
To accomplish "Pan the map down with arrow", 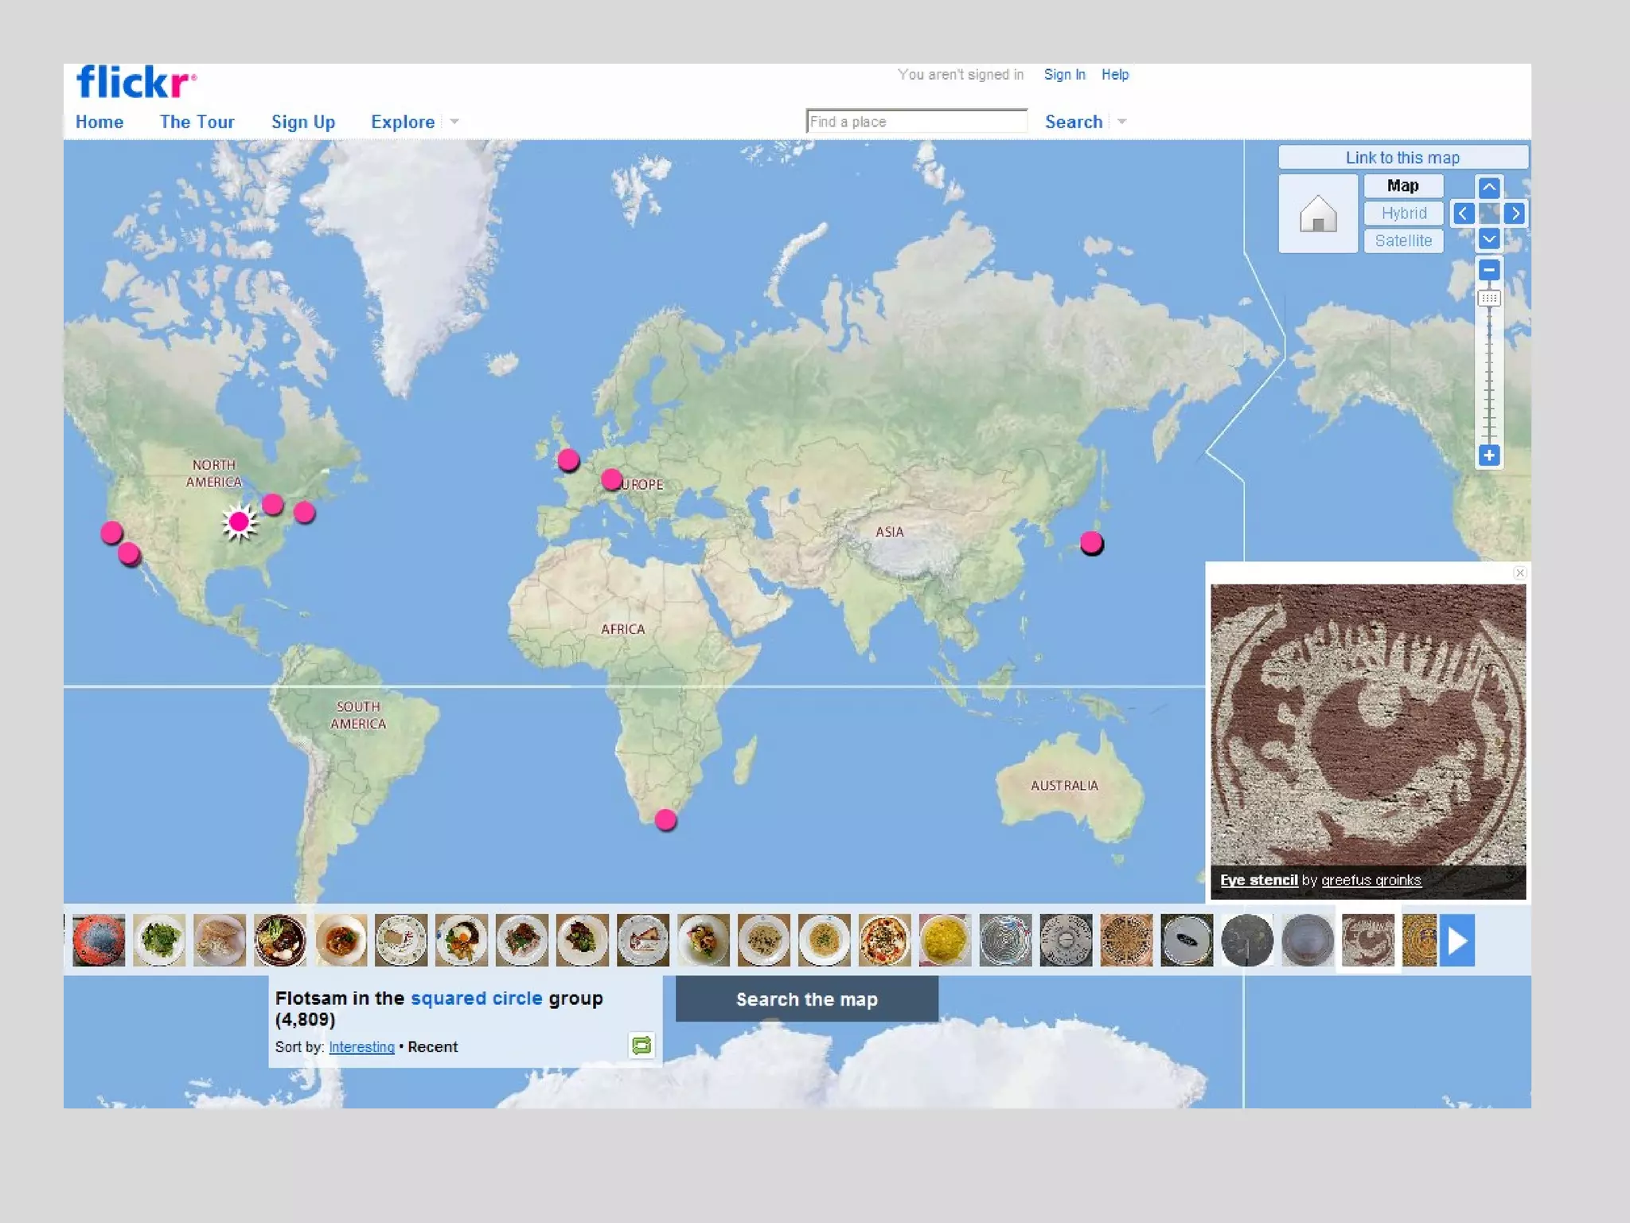I will point(1488,239).
